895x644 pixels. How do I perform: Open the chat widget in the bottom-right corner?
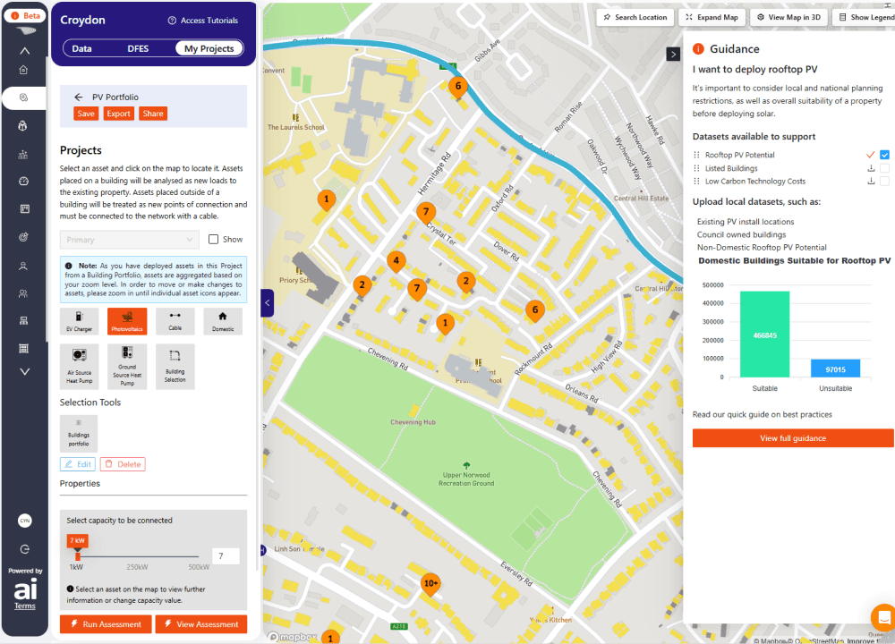click(x=883, y=617)
